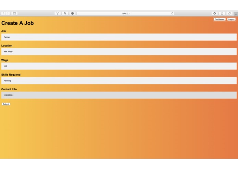Open the downloads icon in the toolbar

(x=214, y=13)
